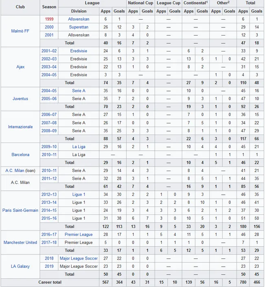Open the Paris Saint-Germain club link
This screenshot has width=265, height=287.
point(20,210)
